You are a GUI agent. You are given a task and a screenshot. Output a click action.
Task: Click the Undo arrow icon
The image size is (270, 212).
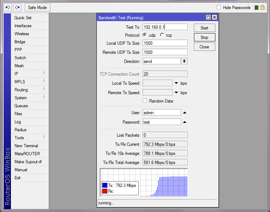pos(8,7)
